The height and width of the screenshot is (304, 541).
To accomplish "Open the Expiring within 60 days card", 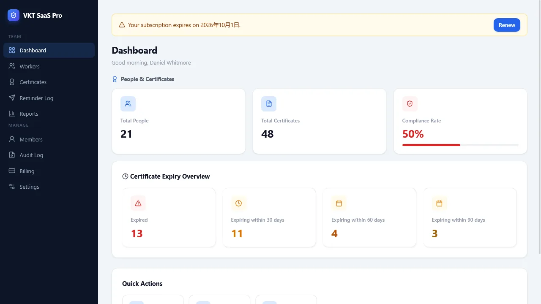I will click(x=369, y=217).
